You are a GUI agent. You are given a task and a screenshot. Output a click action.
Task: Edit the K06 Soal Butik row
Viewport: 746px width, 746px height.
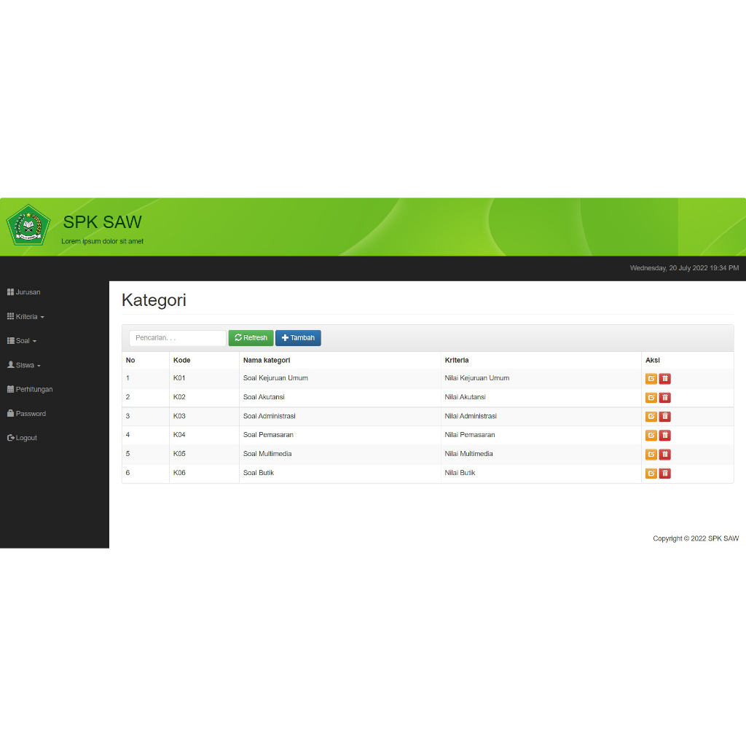click(651, 474)
